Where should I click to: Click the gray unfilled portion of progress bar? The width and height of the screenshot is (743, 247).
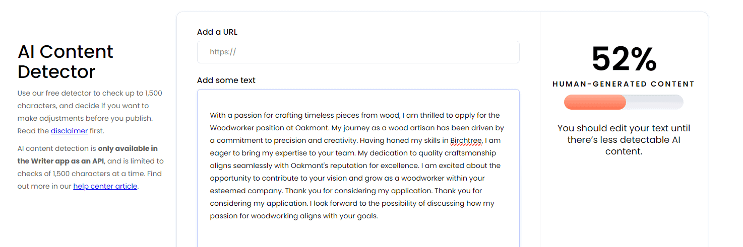654,102
